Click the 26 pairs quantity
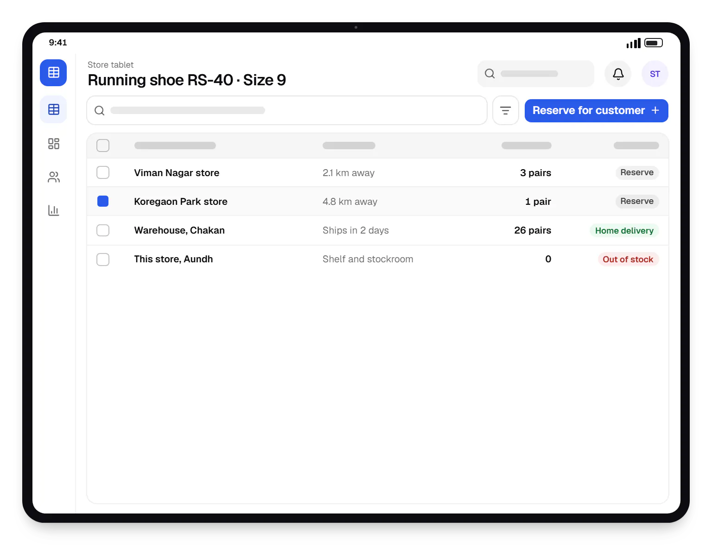 (533, 230)
